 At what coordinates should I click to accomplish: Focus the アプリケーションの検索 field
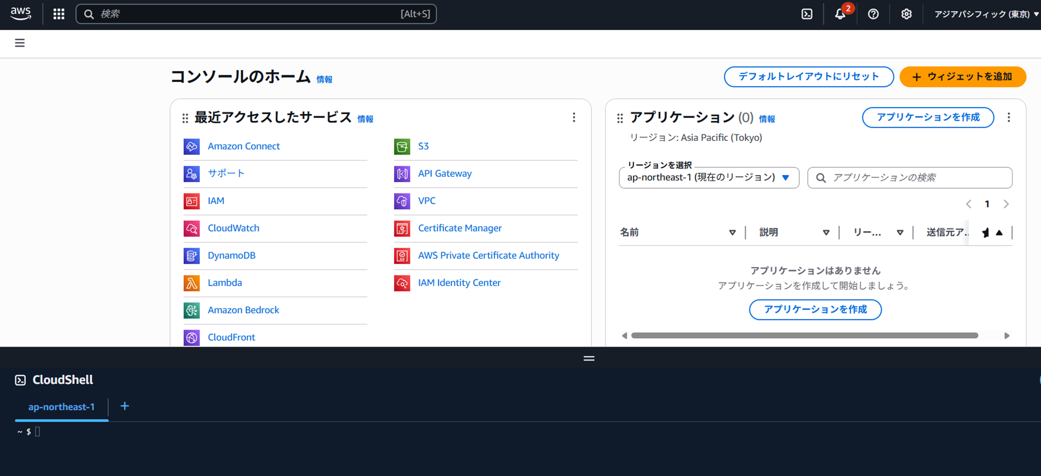pyautogui.click(x=910, y=177)
